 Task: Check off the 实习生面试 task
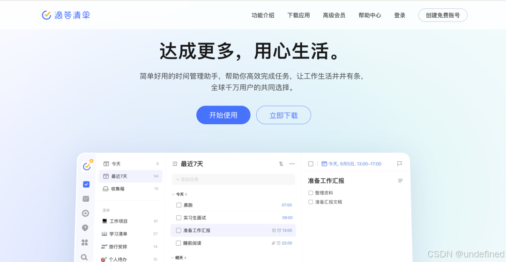point(179,218)
